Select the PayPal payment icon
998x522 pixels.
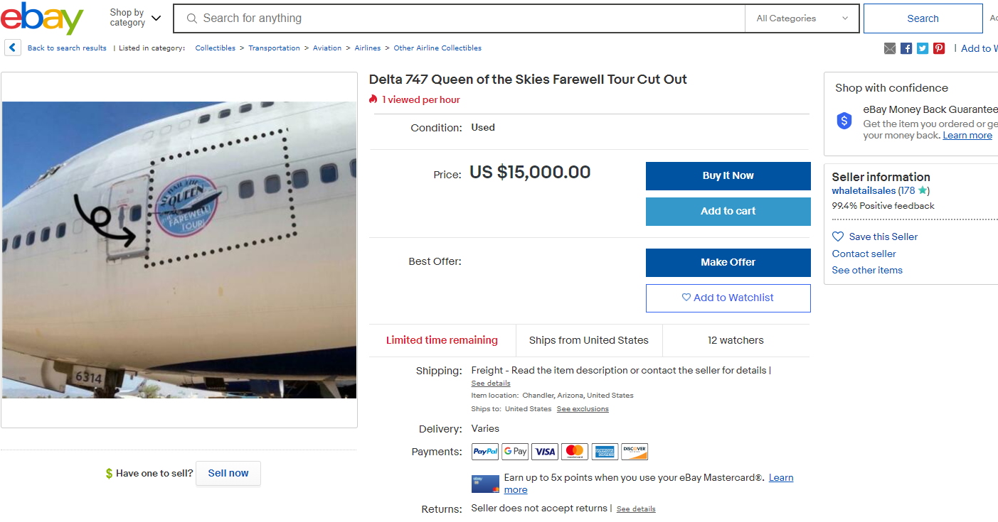(484, 451)
